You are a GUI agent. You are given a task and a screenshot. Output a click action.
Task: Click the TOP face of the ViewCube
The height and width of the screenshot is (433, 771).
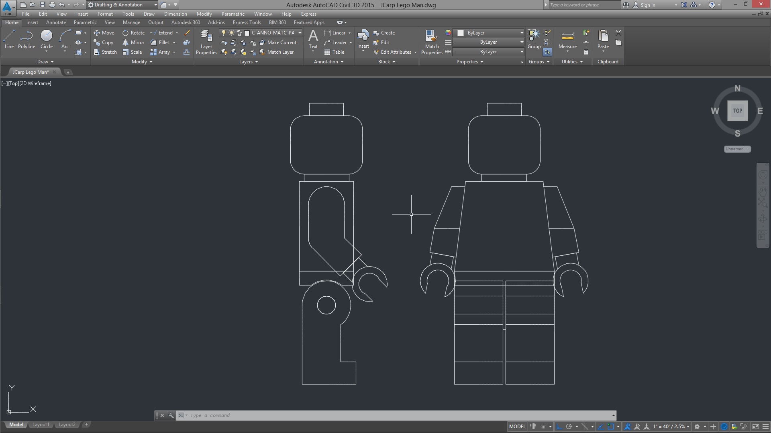(737, 111)
